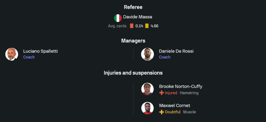
Task: Open the Luciano Spalletti manager link
Action: (40, 51)
